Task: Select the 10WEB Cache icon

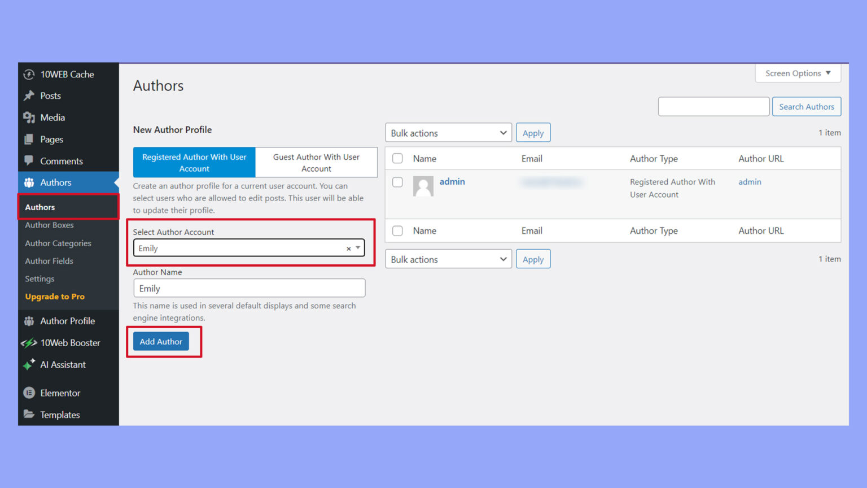Action: click(30, 74)
